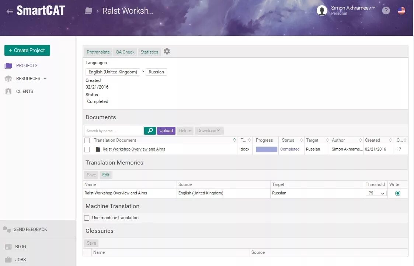Click the translation memory name Ralst Workshop Overview

click(116, 193)
